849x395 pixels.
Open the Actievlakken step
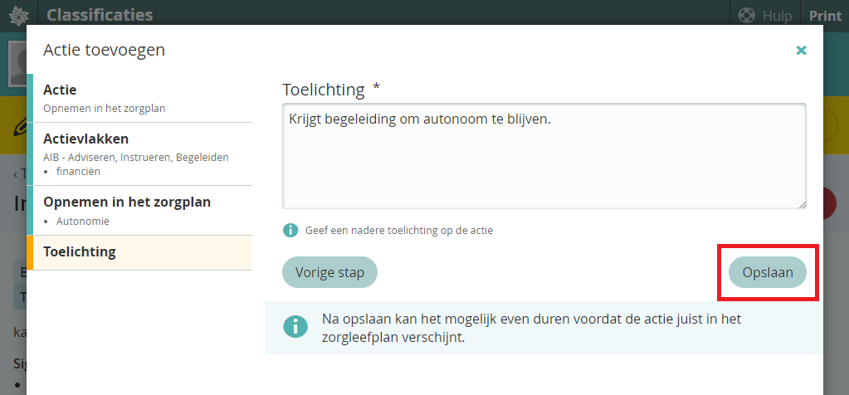139,154
